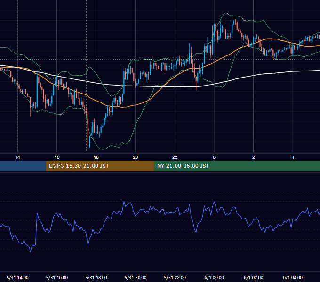The image size is (320, 282).
Task: Click the 2 hour label on time axis
Action: [x=254, y=157]
